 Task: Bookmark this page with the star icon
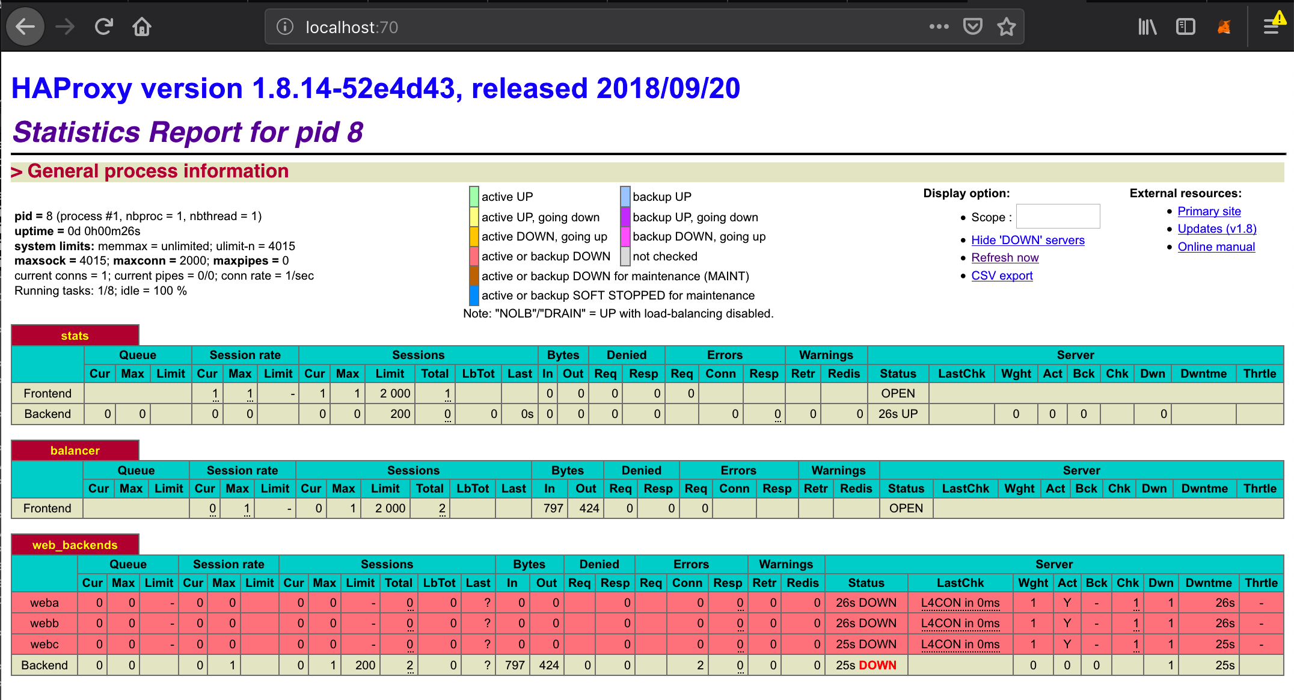click(1007, 27)
